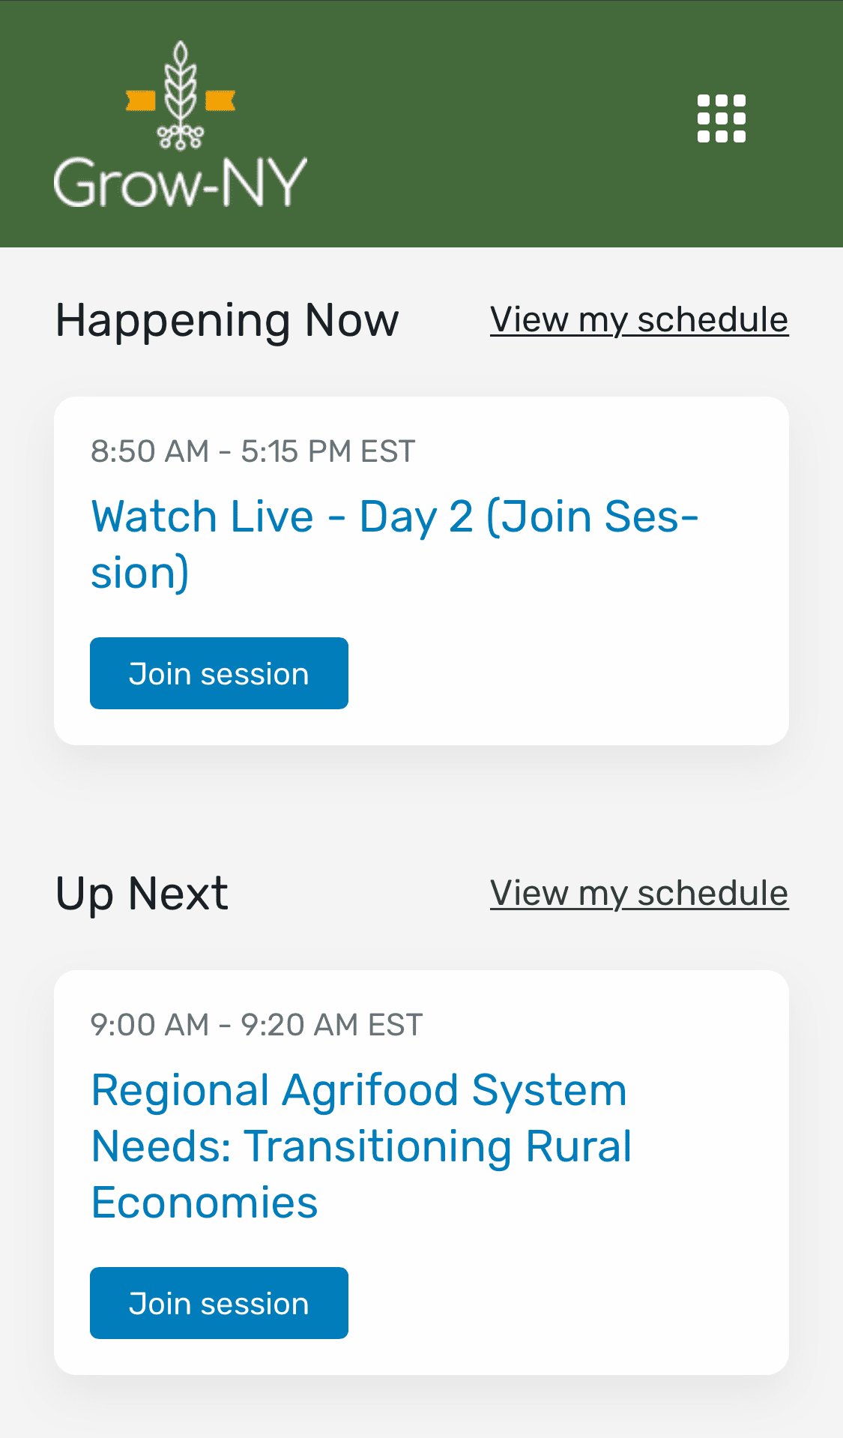Join the Regional Agrifood System session
Screen dimensions: 843x1438
tap(219, 1303)
